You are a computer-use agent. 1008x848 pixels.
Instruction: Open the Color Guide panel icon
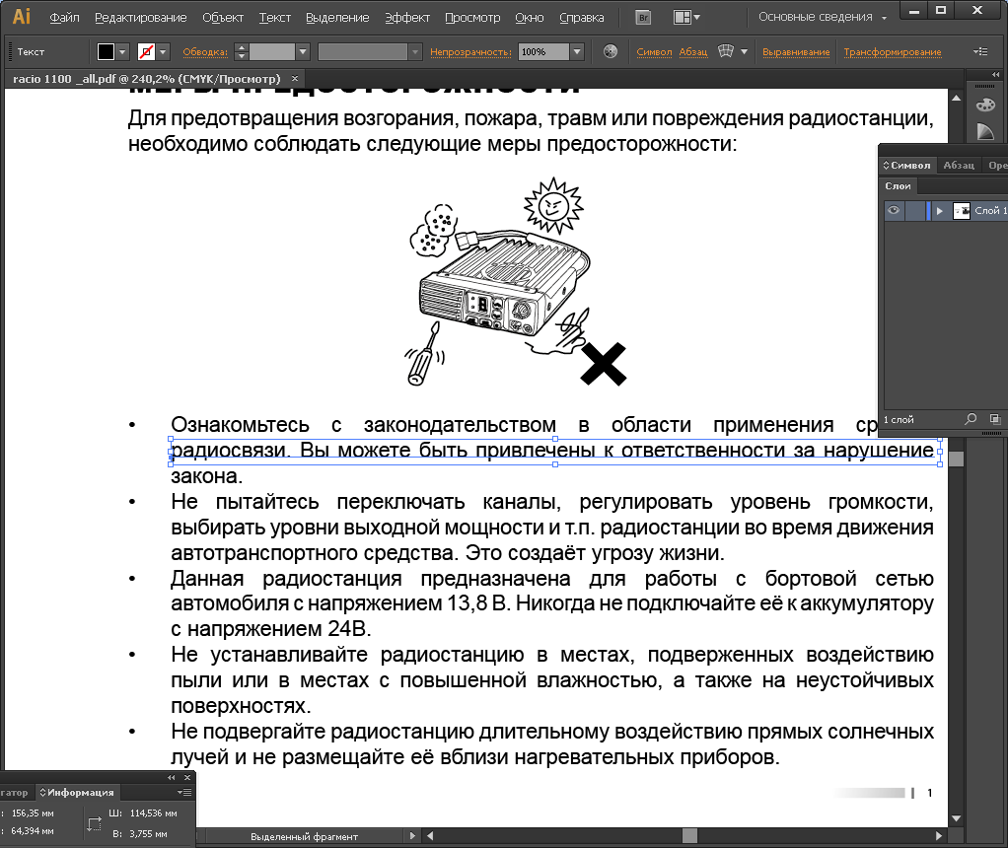pos(984,132)
